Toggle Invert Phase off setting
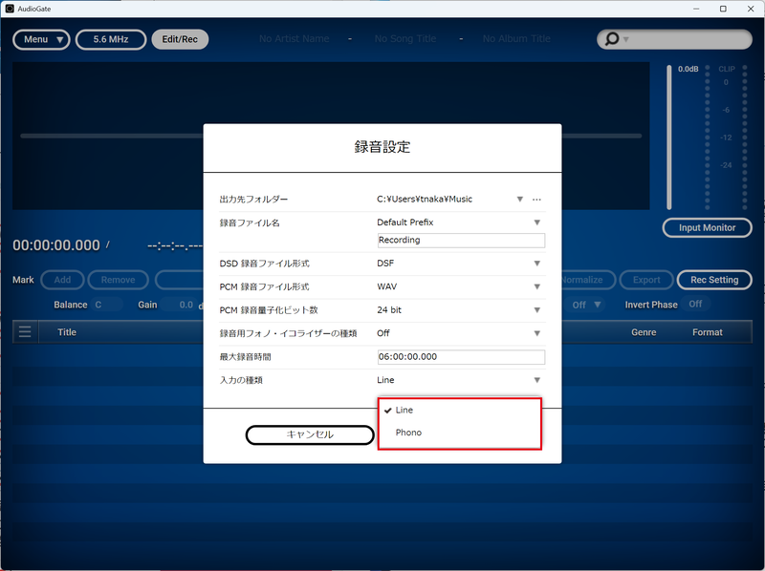The image size is (765, 571). tap(695, 303)
